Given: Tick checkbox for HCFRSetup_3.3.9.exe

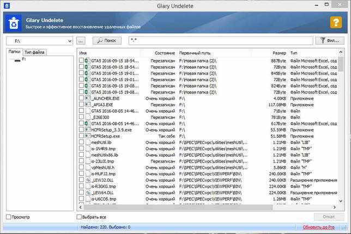Looking at the screenshot, I should (x=81, y=130).
